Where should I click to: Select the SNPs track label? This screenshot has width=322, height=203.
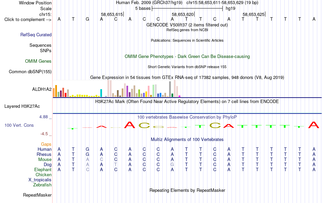[46, 50]
